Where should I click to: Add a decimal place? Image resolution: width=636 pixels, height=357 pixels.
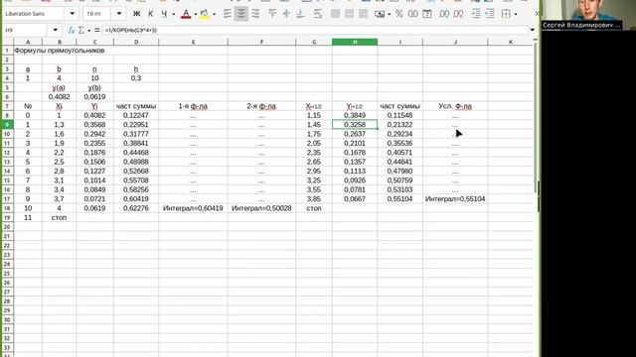(x=444, y=14)
